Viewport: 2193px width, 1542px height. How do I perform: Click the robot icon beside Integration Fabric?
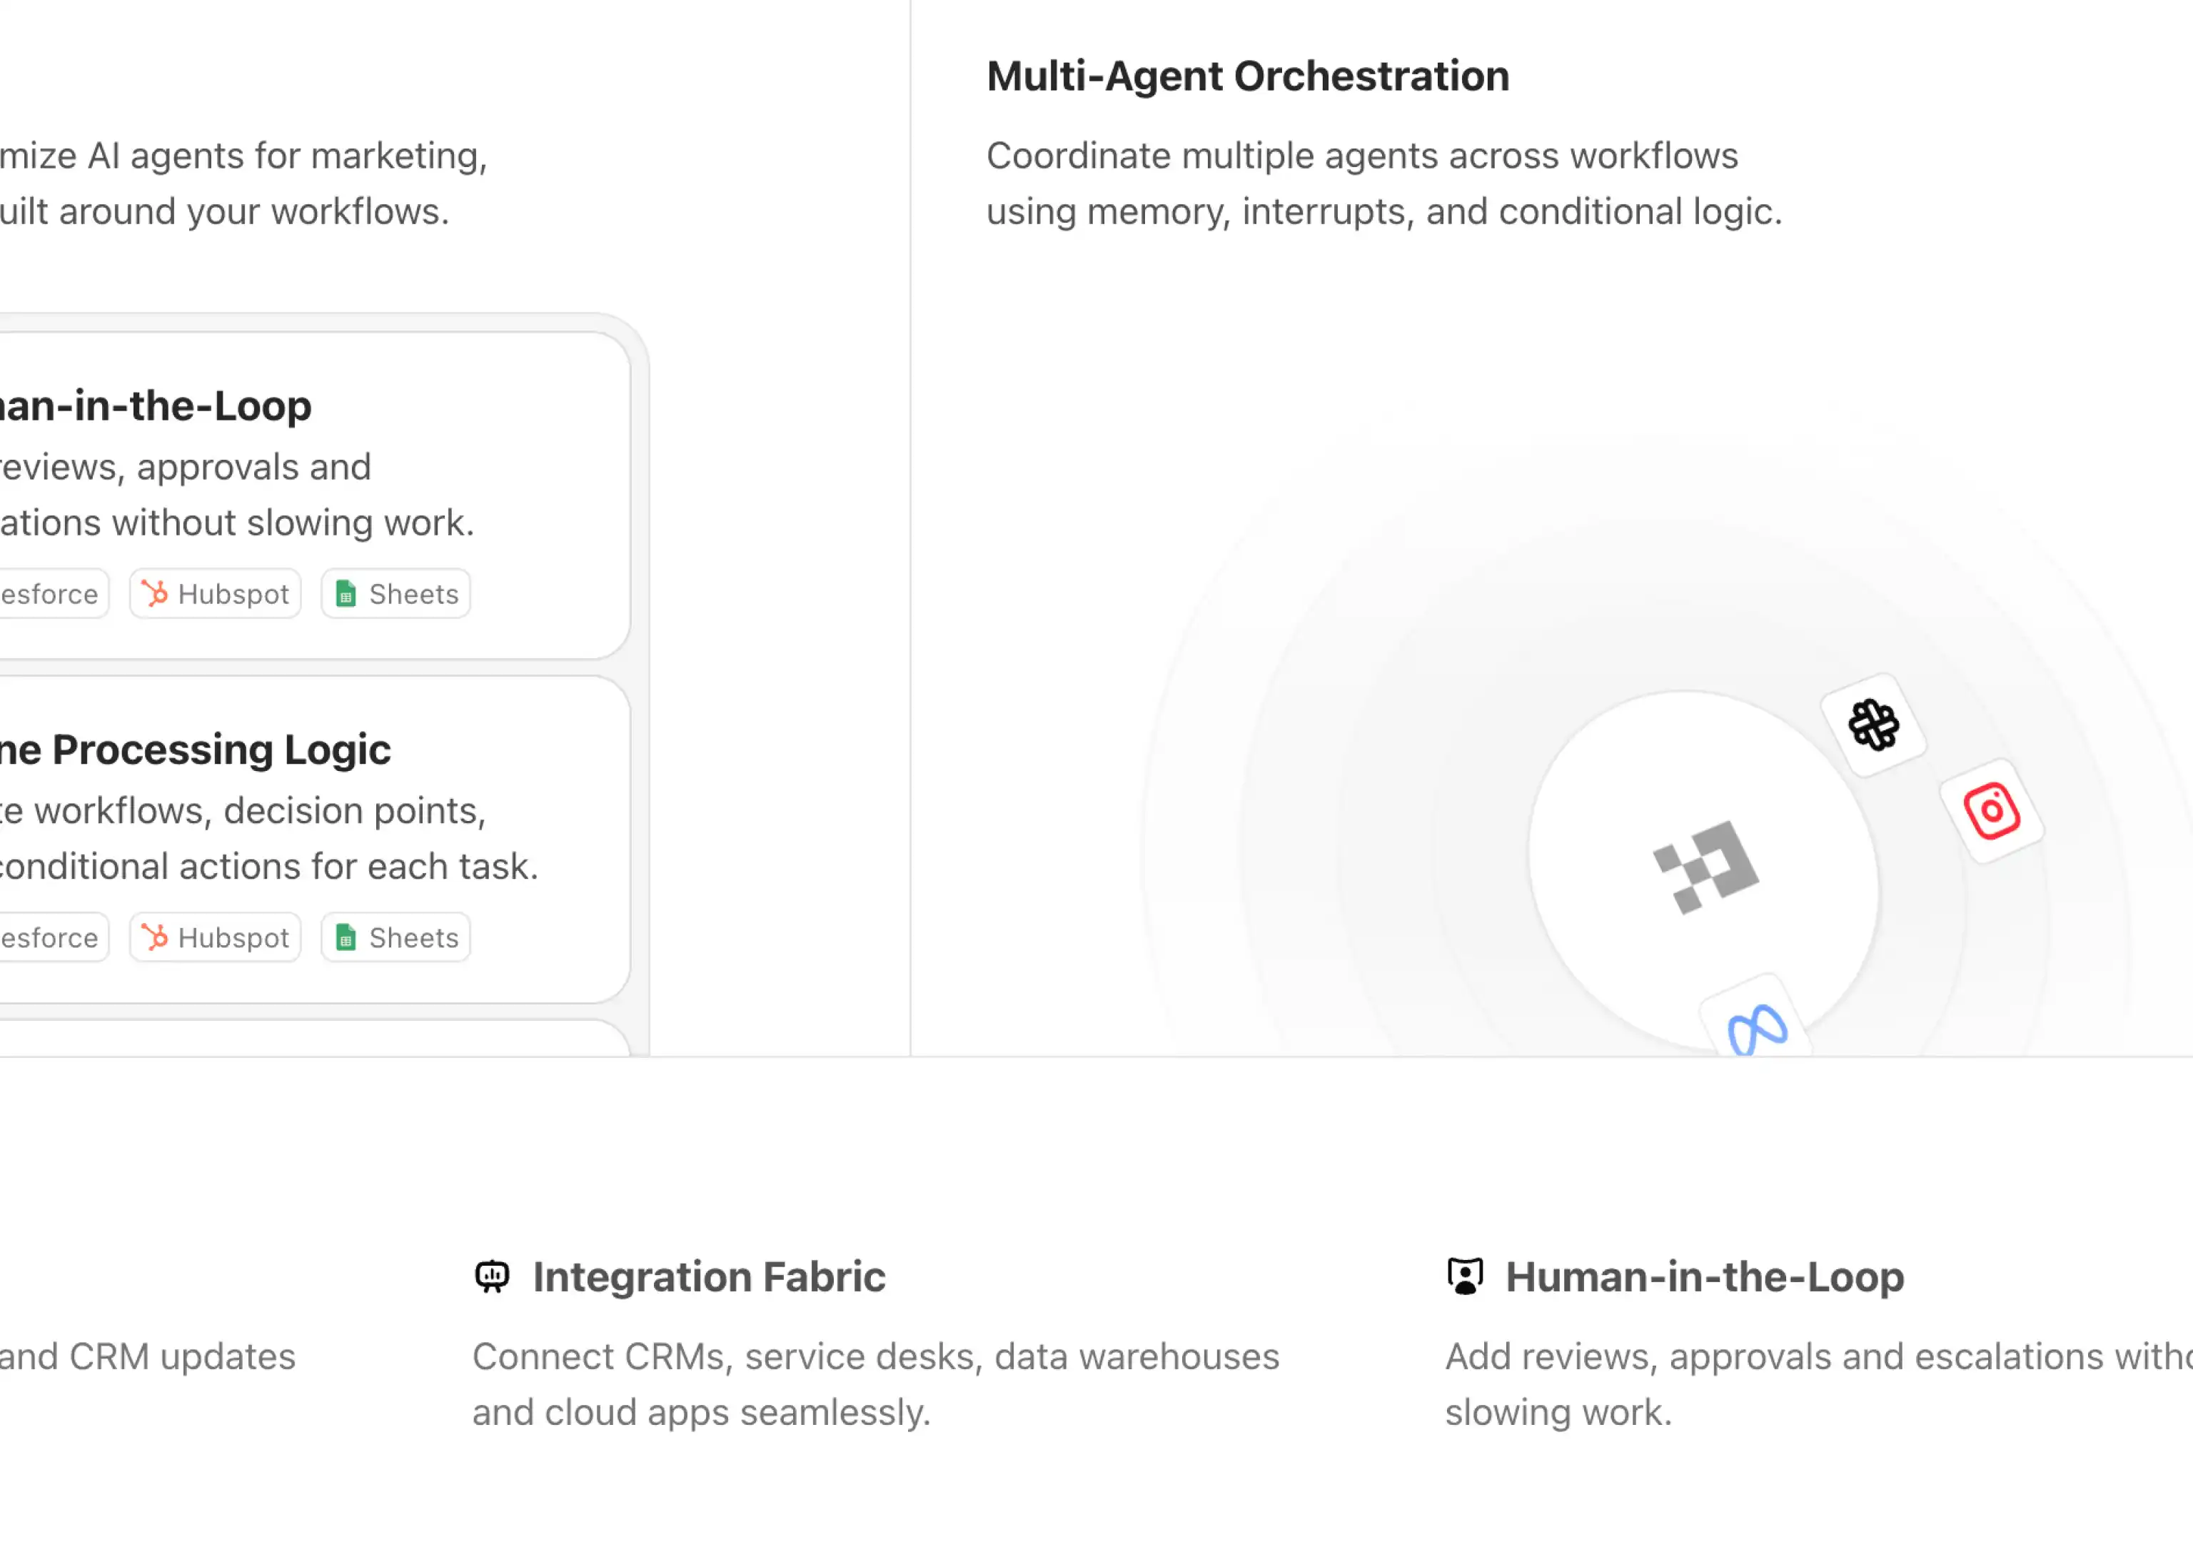click(492, 1276)
